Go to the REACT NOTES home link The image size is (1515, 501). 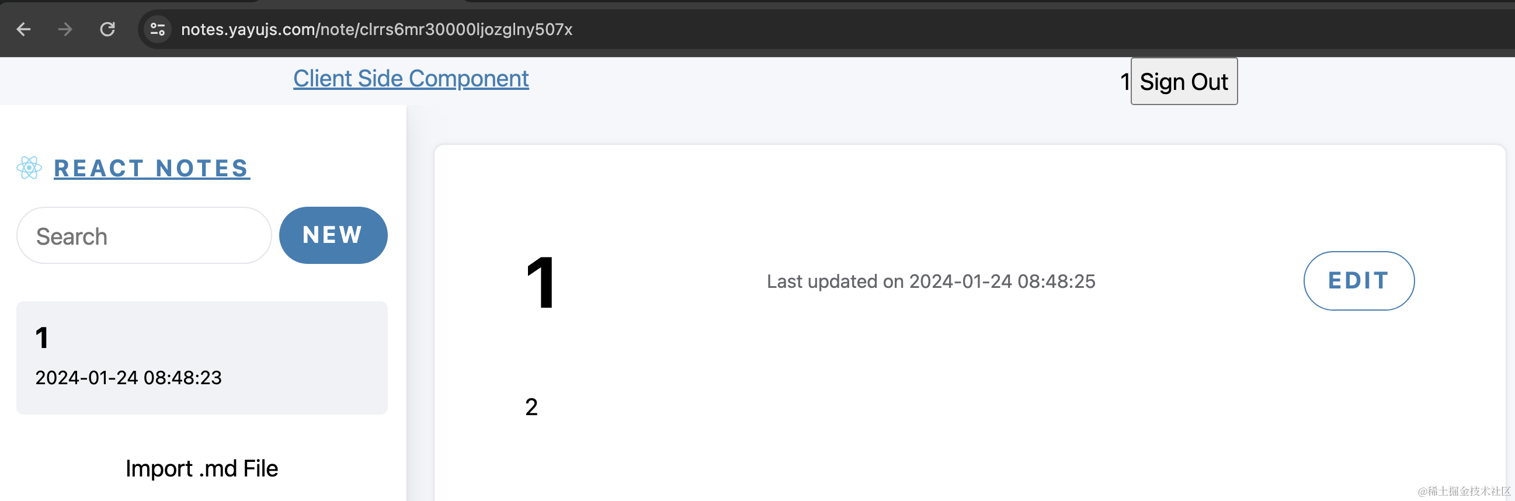pos(151,169)
